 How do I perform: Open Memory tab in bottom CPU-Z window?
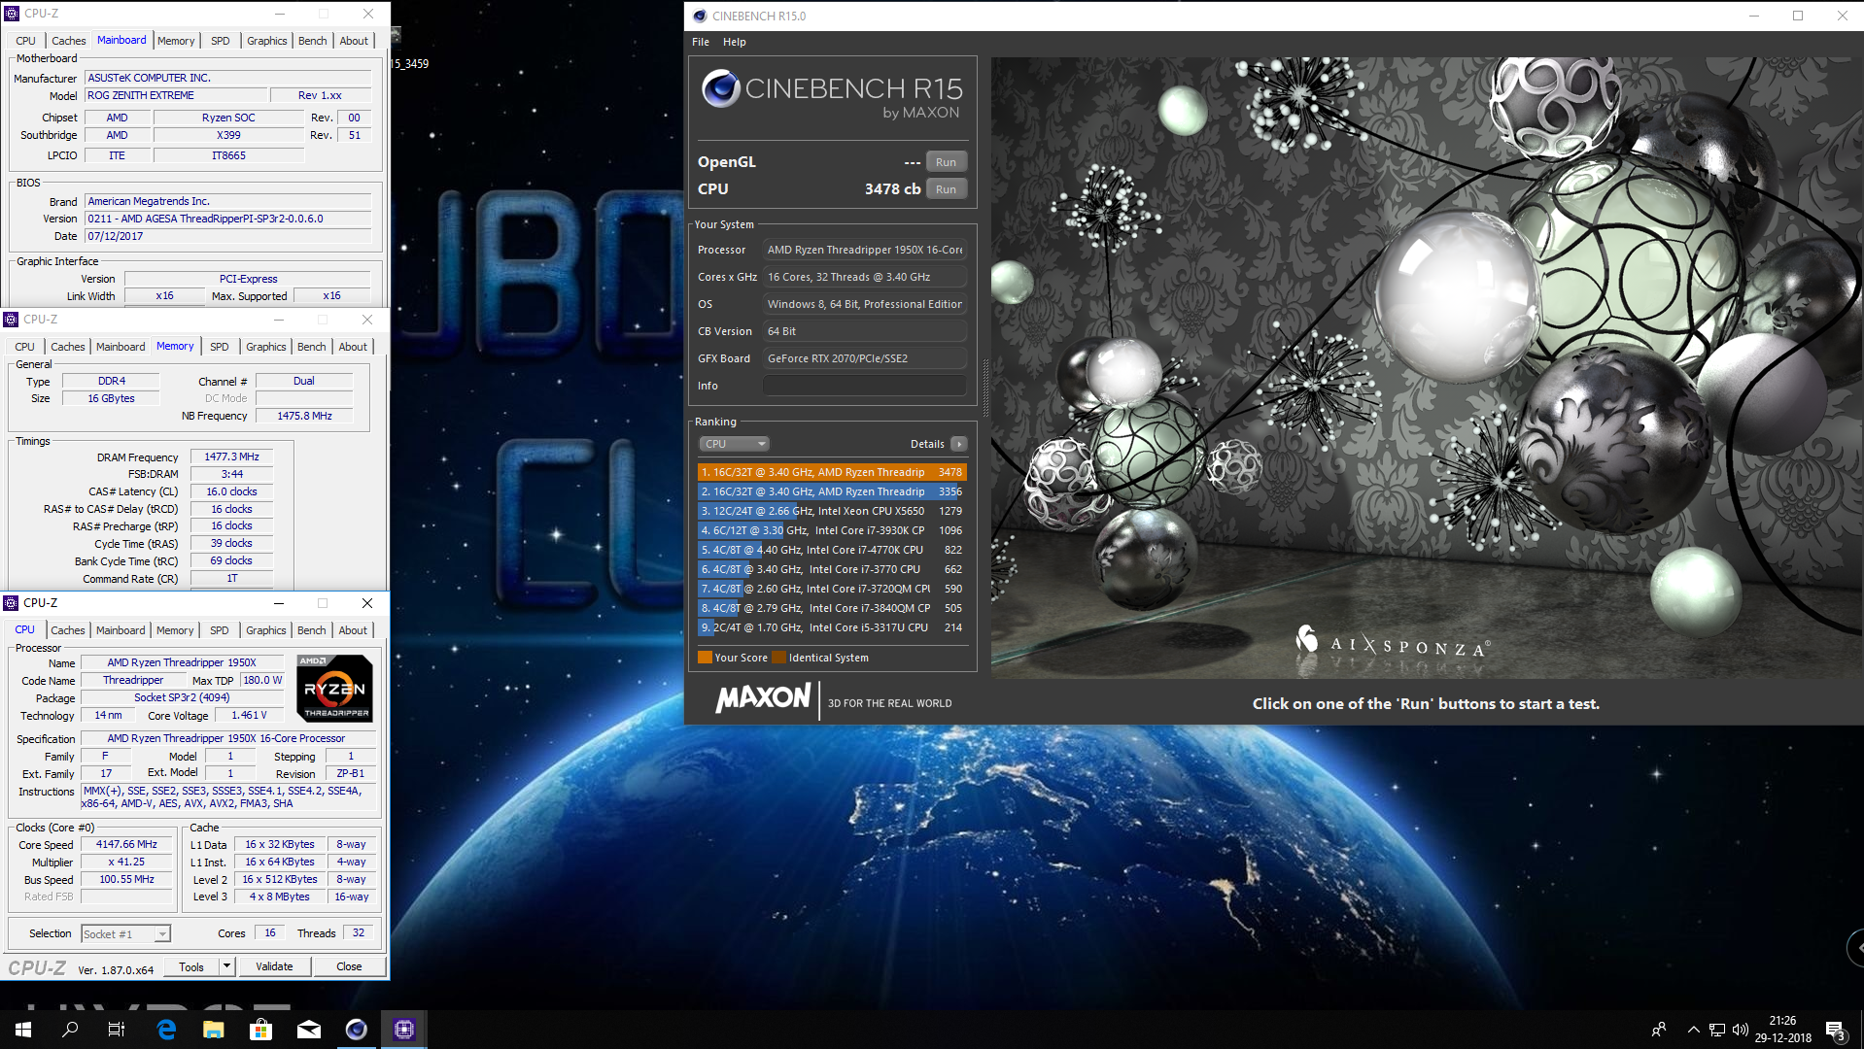(x=175, y=630)
